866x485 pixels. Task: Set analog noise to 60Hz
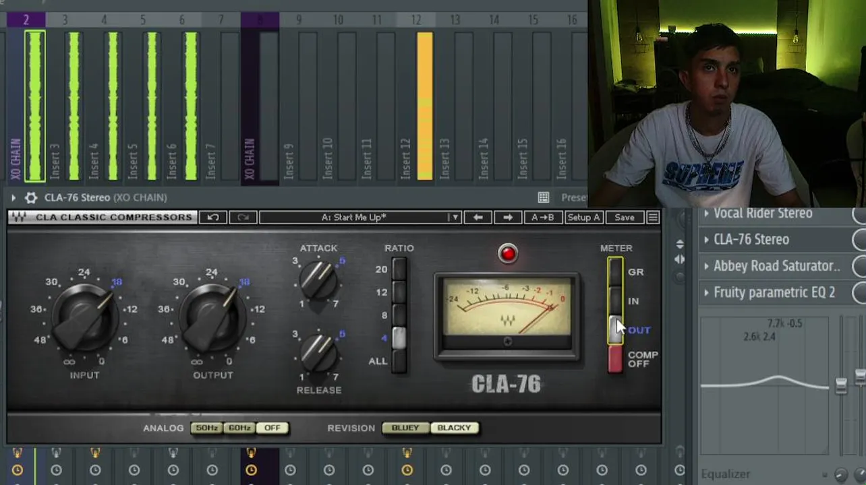pyautogui.click(x=239, y=428)
